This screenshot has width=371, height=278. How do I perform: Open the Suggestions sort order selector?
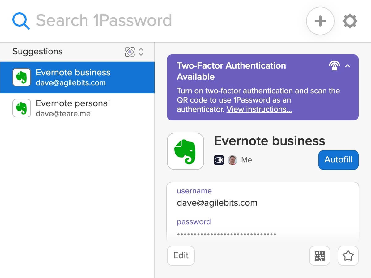pyautogui.click(x=141, y=52)
